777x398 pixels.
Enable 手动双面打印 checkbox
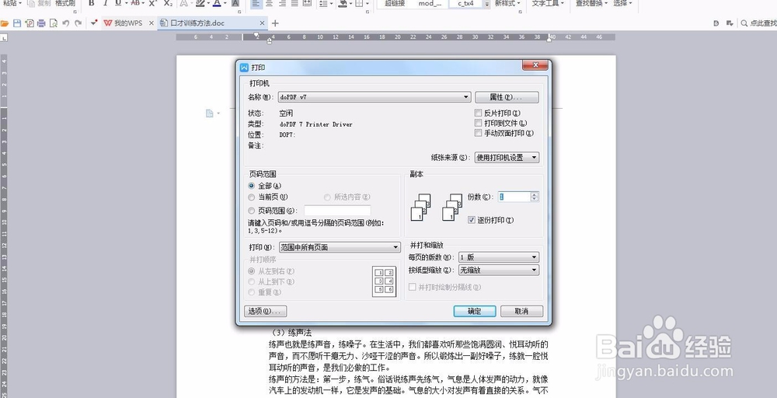[x=478, y=133]
